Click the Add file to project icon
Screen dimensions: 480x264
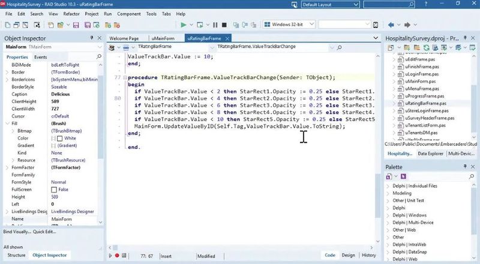[x=108, y=25]
